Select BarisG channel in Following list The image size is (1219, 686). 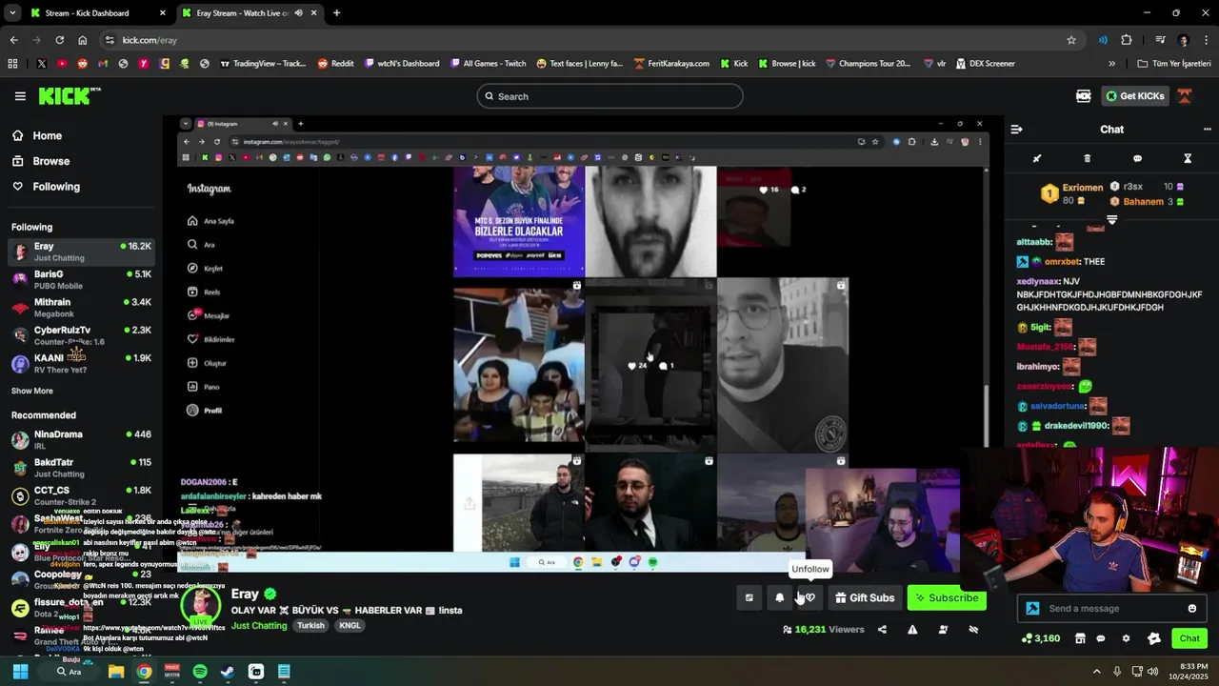(x=81, y=279)
